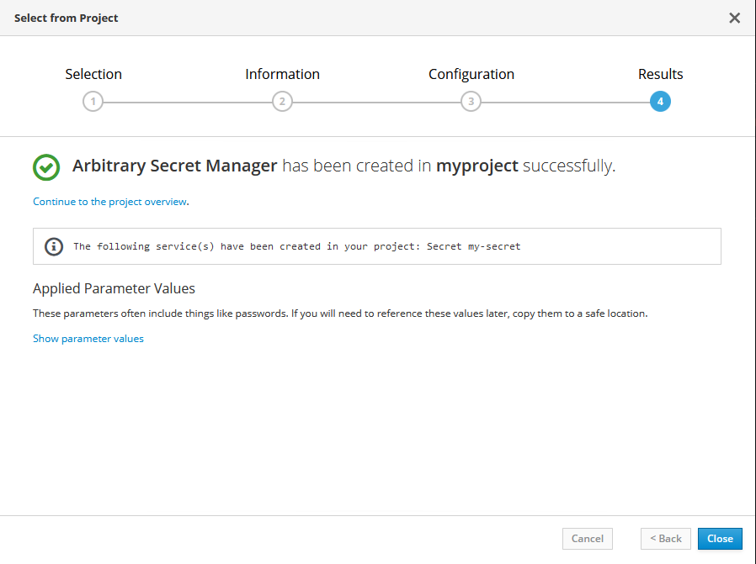Click the info icon in the service message box
Image resolution: width=756 pixels, height=564 pixels.
pyautogui.click(x=54, y=246)
